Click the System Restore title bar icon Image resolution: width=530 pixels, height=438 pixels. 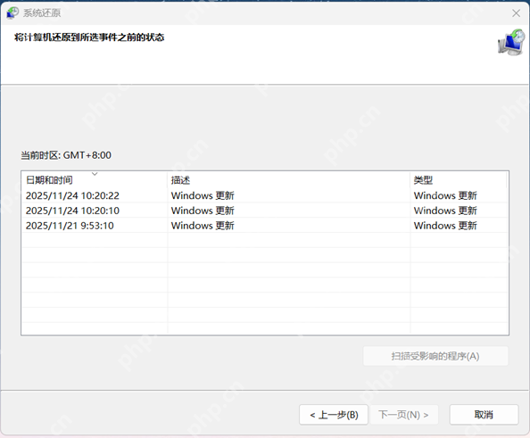pos(12,12)
